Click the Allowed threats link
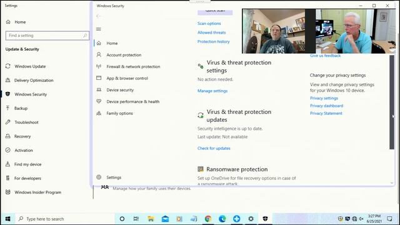The height and width of the screenshot is (225, 400). [x=211, y=32]
